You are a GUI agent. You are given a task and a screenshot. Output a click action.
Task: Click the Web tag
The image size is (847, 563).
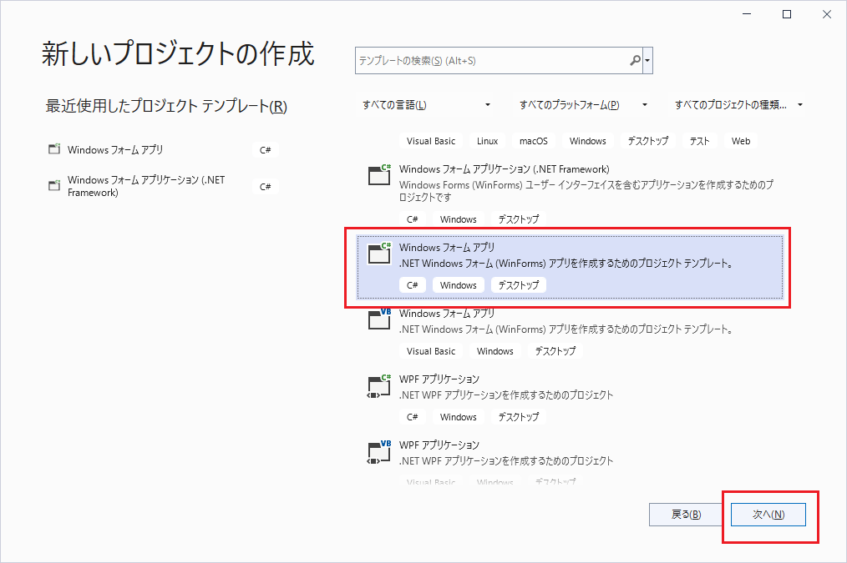tap(741, 141)
